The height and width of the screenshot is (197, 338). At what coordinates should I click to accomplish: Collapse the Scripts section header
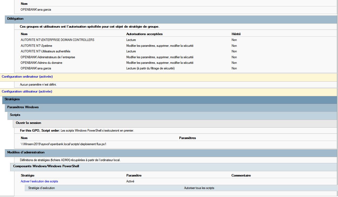point(15,115)
